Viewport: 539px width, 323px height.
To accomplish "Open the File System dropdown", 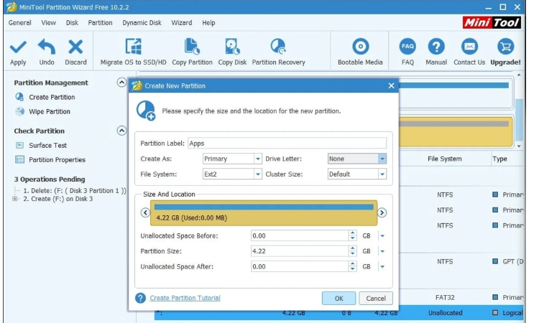I will (x=258, y=174).
